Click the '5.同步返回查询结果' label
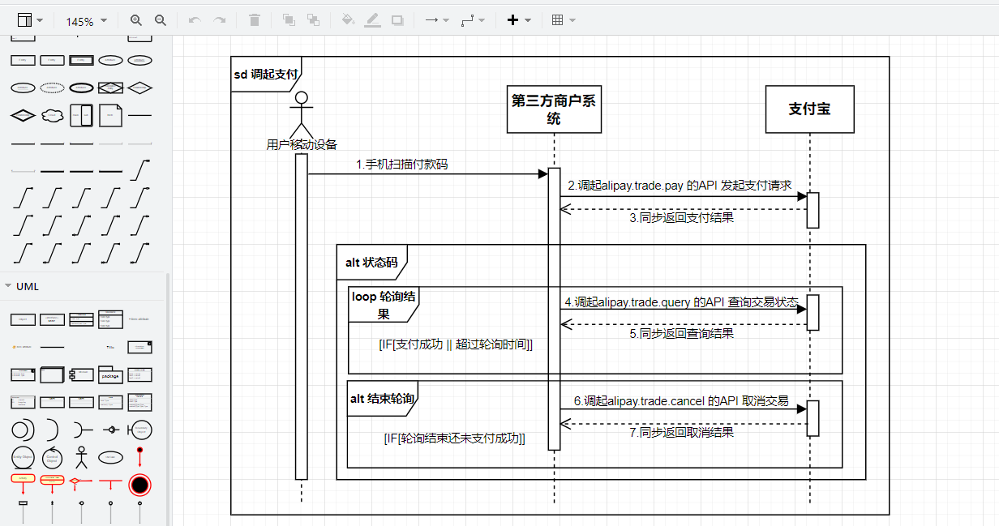Screen dimensions: 999x526 [x=682, y=333]
